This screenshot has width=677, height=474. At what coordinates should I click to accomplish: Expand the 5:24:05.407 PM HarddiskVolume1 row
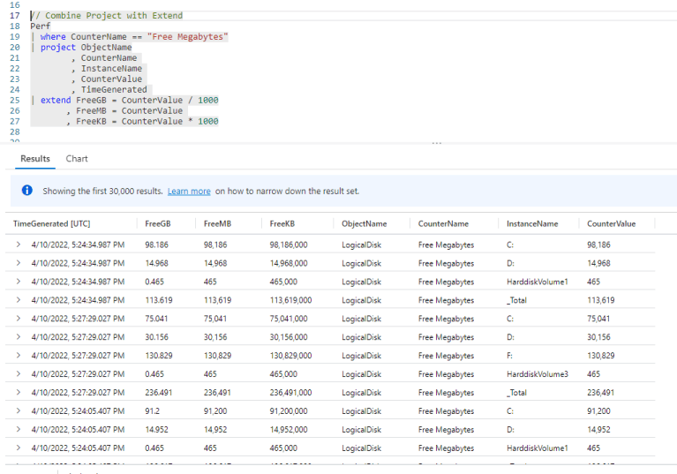(19, 448)
